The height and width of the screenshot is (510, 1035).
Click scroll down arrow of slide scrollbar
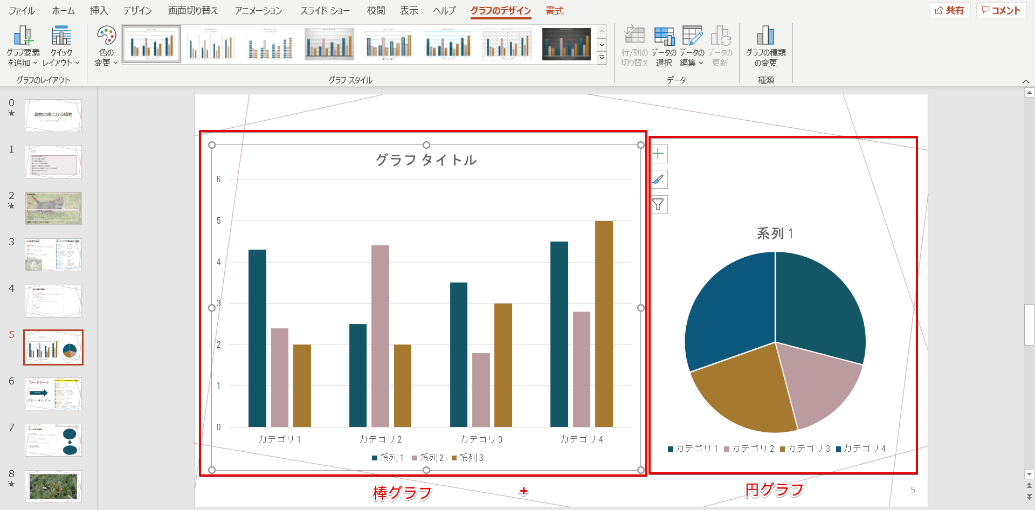click(x=1029, y=474)
